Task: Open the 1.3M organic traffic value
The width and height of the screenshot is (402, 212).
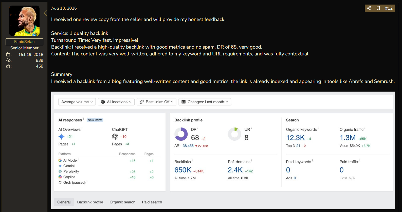Action: click(348, 138)
